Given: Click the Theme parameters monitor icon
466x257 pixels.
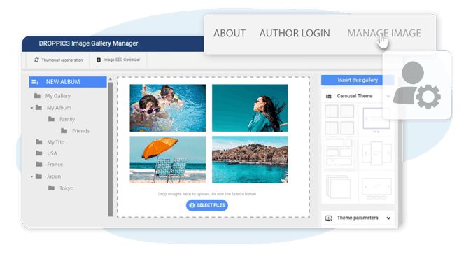Looking at the screenshot, I should point(328,218).
